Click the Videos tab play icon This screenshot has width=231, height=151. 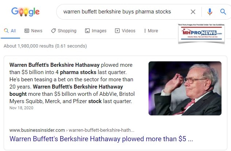117,31
